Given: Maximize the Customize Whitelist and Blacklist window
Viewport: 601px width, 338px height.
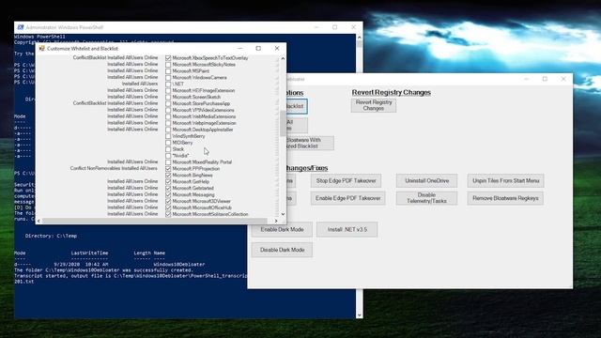Looking at the screenshot, I should [x=258, y=48].
